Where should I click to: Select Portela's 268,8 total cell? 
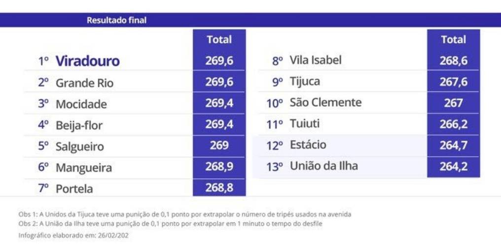(x=219, y=188)
